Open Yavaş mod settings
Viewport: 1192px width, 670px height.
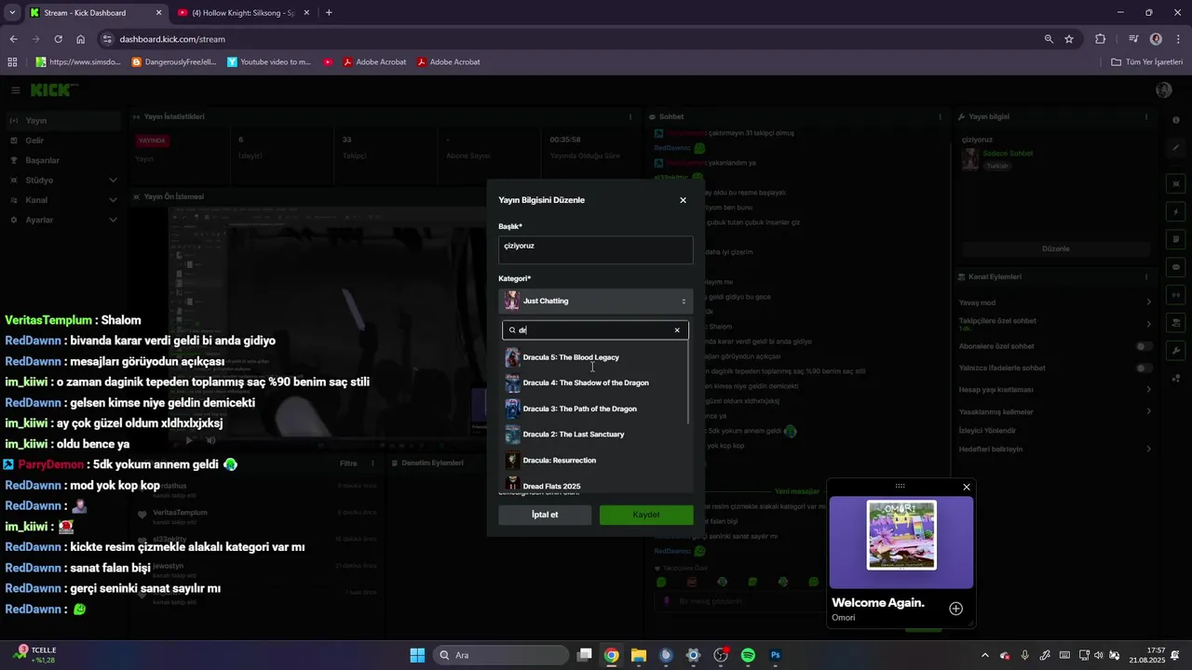click(x=1055, y=302)
